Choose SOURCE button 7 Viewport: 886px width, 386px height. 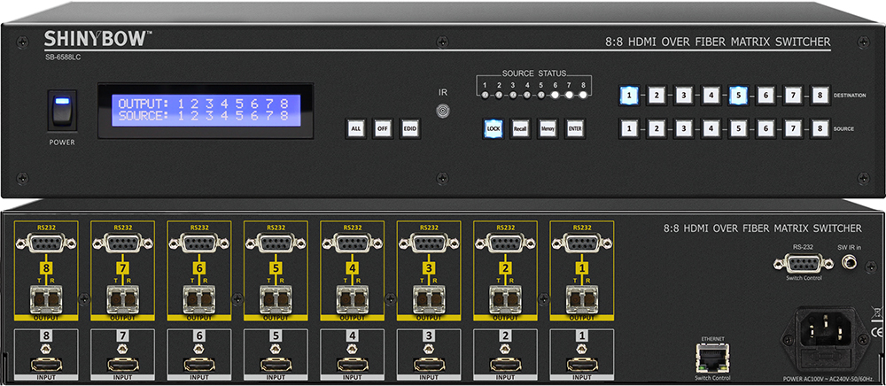[x=792, y=128]
